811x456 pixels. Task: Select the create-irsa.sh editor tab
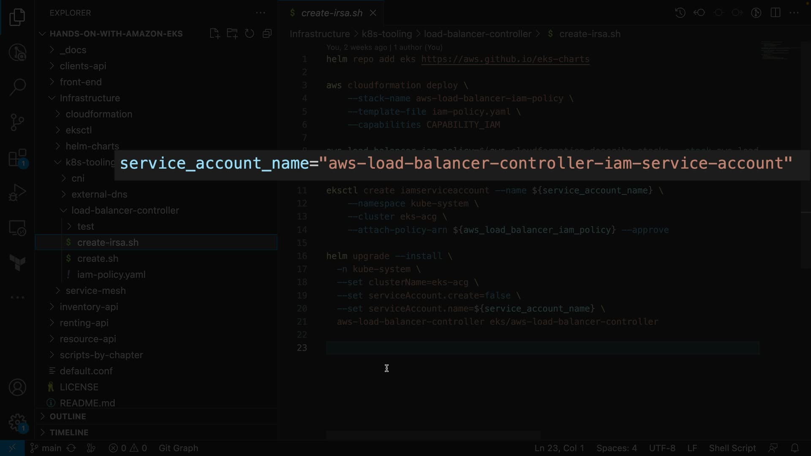click(332, 13)
